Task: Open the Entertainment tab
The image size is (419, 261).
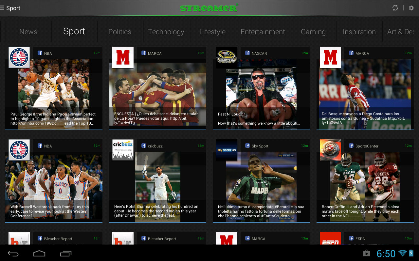Action: click(x=263, y=32)
